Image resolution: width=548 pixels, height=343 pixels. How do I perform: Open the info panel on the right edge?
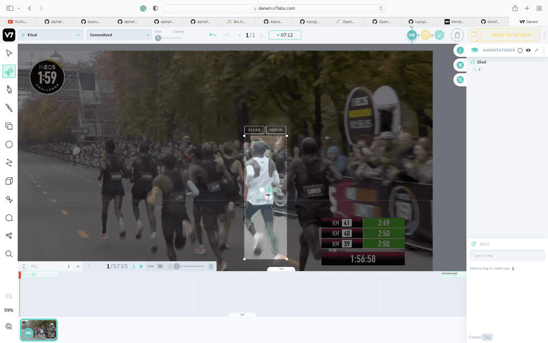[x=460, y=50]
